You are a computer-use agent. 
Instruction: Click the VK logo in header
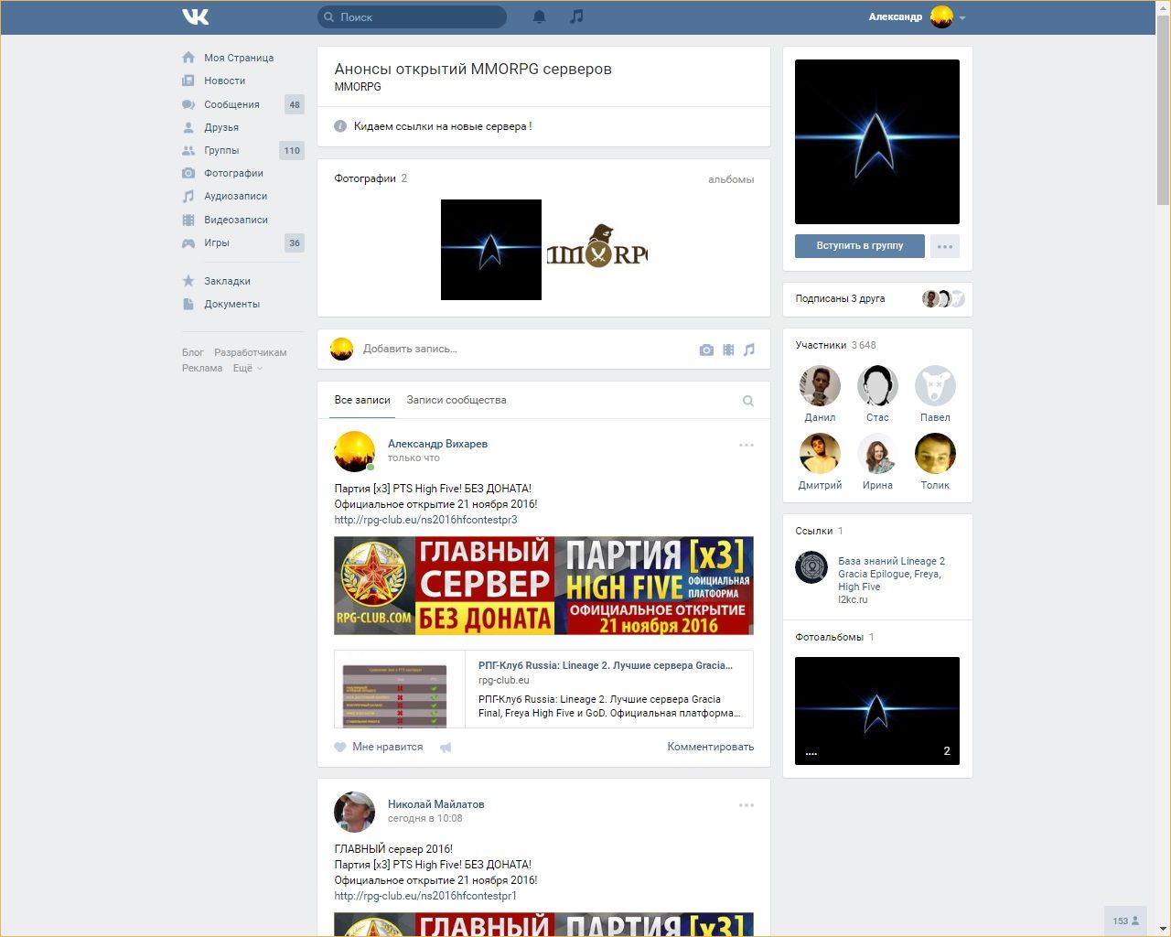click(196, 16)
